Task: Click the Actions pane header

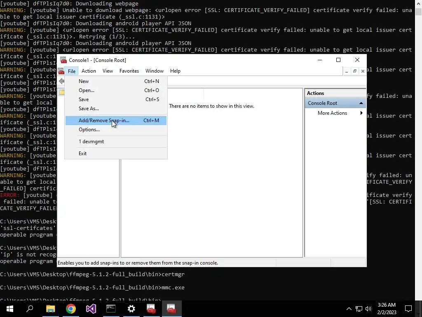Action: coord(335,93)
